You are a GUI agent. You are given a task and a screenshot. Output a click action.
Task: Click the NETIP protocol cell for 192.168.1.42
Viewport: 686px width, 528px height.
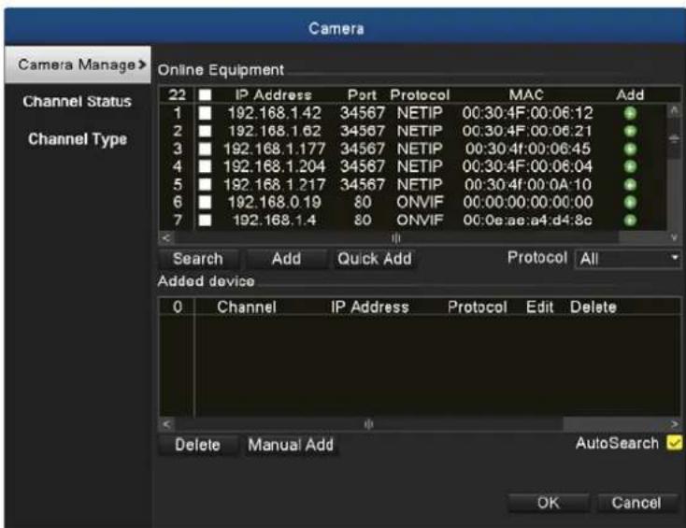pos(420,113)
